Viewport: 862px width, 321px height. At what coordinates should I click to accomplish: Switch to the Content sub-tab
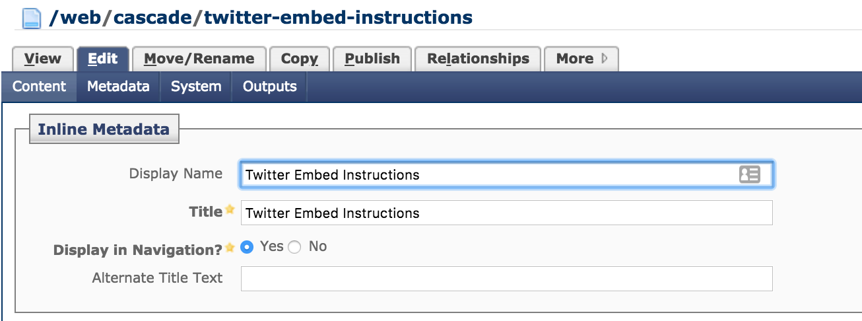coord(39,87)
